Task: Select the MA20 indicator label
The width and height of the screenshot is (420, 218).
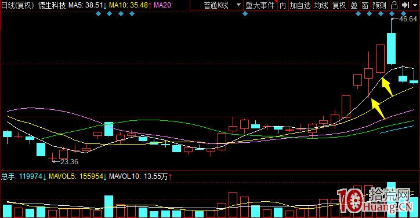Action: [163, 5]
